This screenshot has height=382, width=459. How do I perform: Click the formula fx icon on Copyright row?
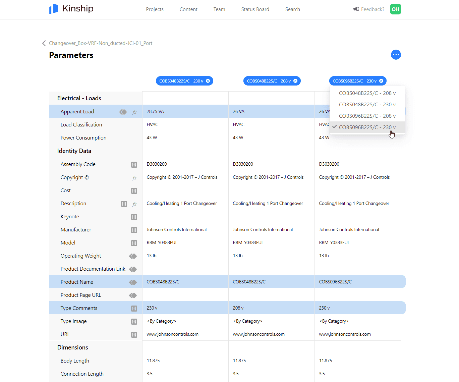coord(134,178)
